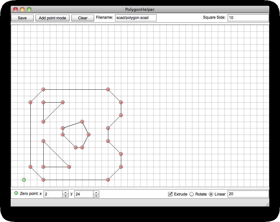Image resolution: width=280 pixels, height=222 pixels.
Task: Focus the Filename input field
Action: [x=136, y=18]
